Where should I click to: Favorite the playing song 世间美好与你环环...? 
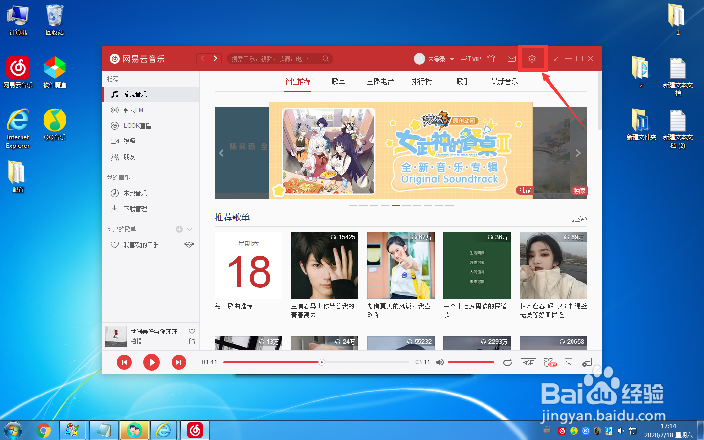pyautogui.click(x=192, y=331)
